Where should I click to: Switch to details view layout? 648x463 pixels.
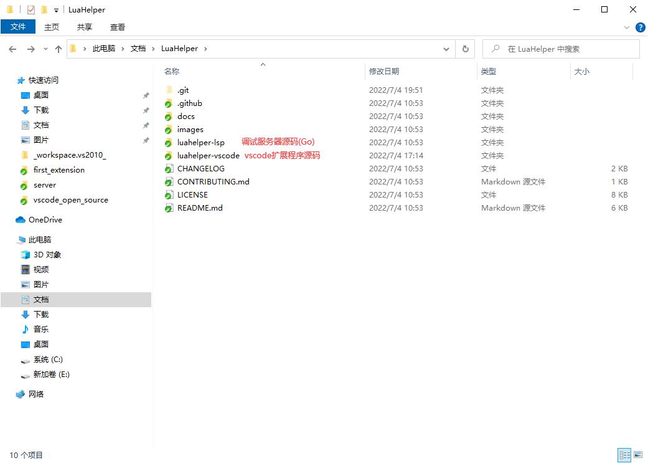[624, 455]
